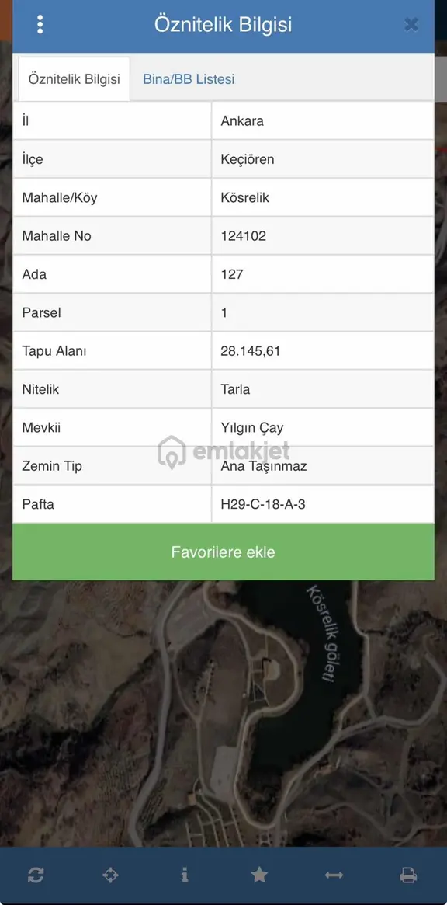Select the Ankara province value cell

[x=323, y=120]
